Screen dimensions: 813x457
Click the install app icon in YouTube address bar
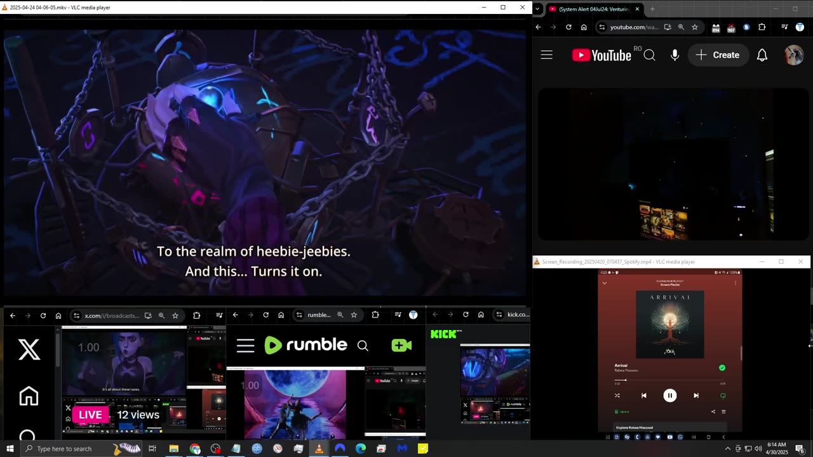[x=668, y=27]
